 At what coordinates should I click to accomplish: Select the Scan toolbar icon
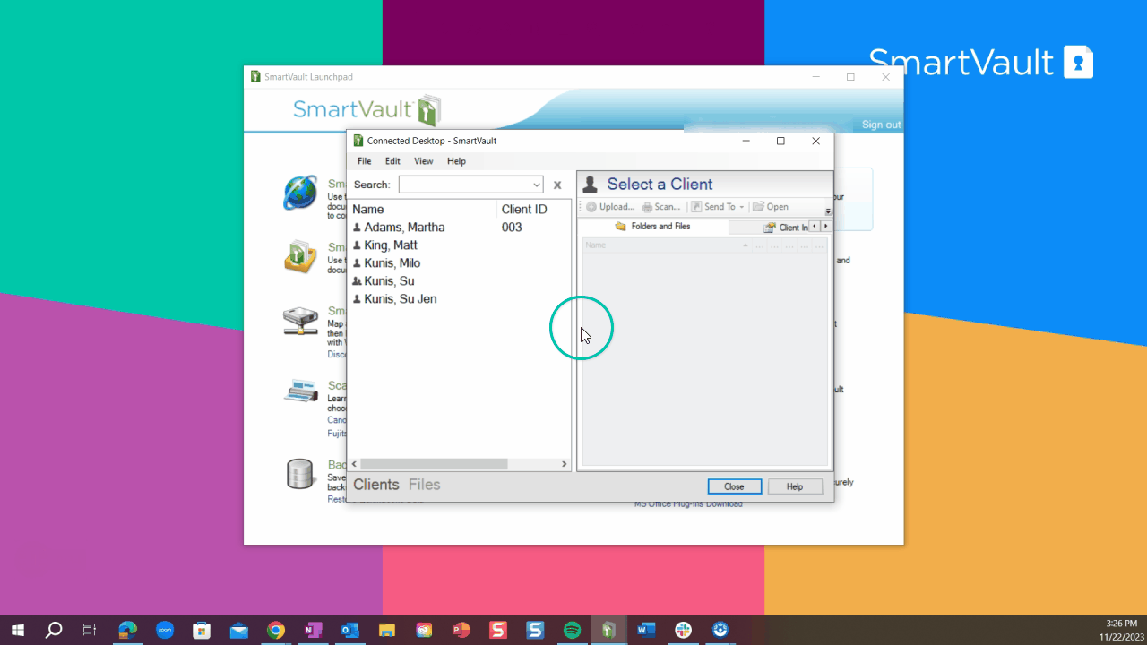tap(660, 206)
